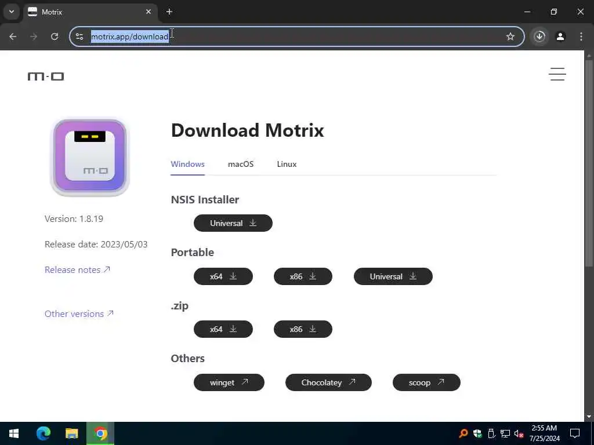The width and height of the screenshot is (594, 445).
Task: Download the NSIS Installer Universal build
Action: point(233,223)
